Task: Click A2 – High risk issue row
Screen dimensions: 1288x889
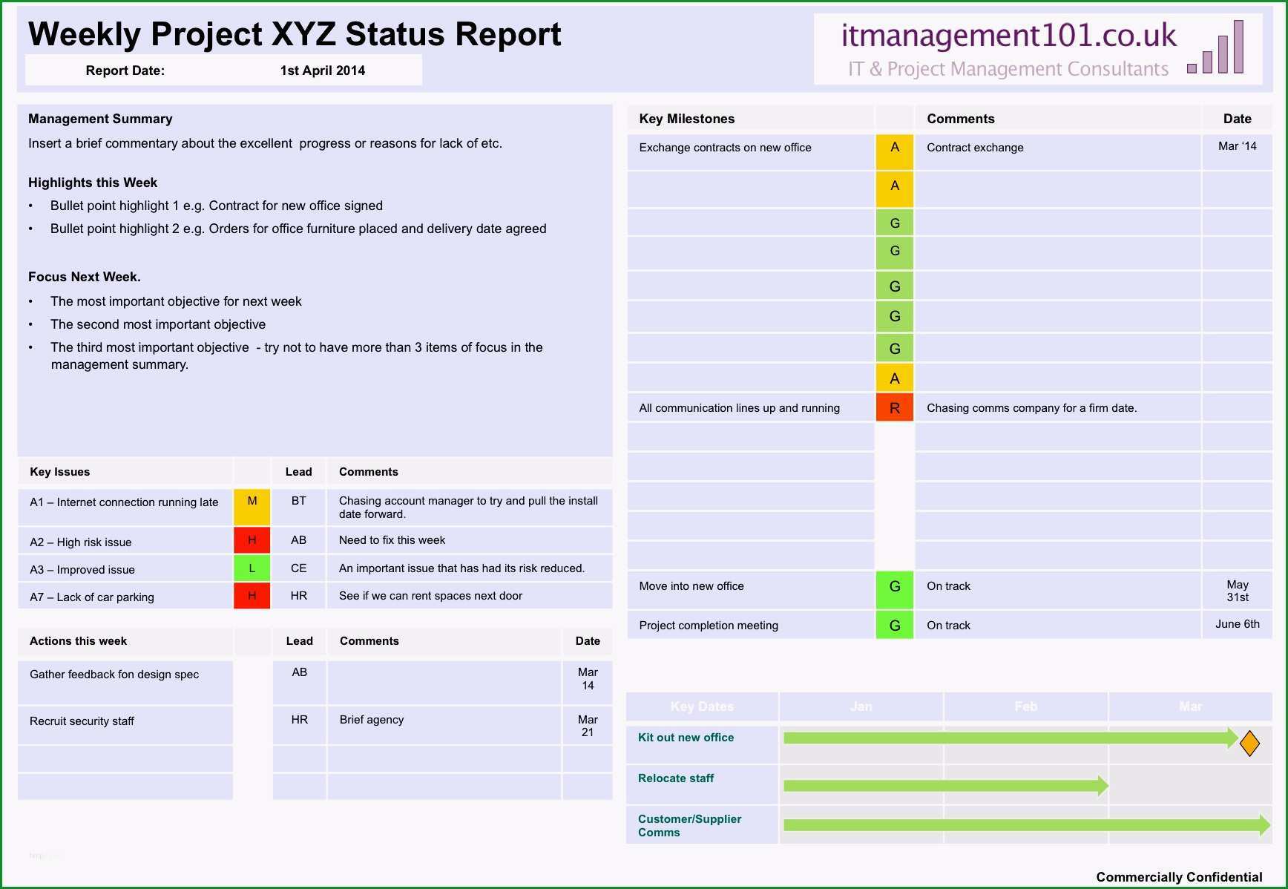Action: (x=81, y=542)
